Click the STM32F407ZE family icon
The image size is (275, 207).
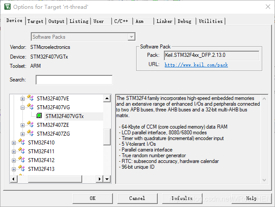click(30, 124)
